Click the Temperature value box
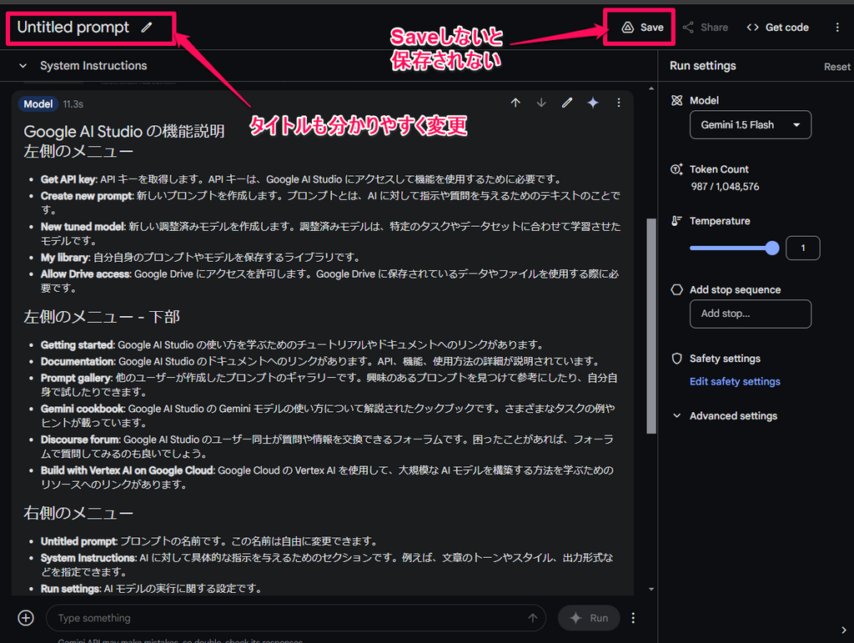 [803, 248]
